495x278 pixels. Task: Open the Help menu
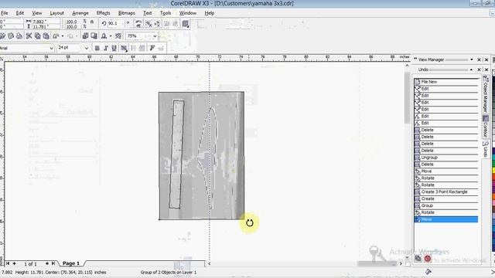210,13
